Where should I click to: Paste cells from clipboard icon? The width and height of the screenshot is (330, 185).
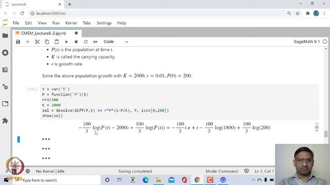(57, 42)
